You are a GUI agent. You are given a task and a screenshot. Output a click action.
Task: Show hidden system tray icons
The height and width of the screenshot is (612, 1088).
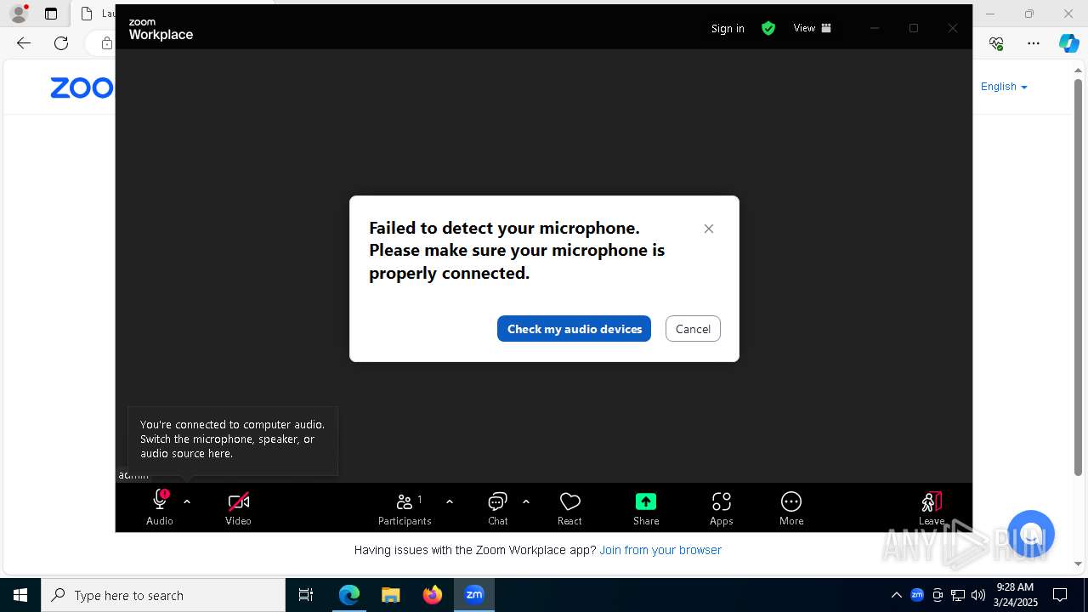[x=896, y=595]
